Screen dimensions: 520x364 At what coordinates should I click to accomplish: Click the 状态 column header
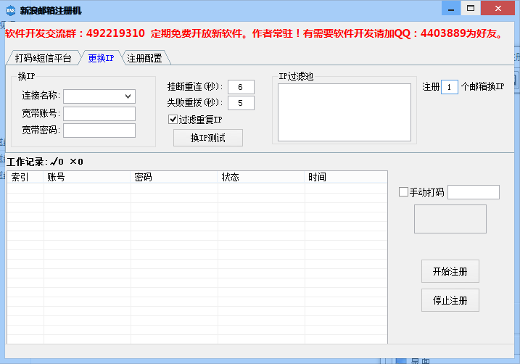tap(261, 177)
